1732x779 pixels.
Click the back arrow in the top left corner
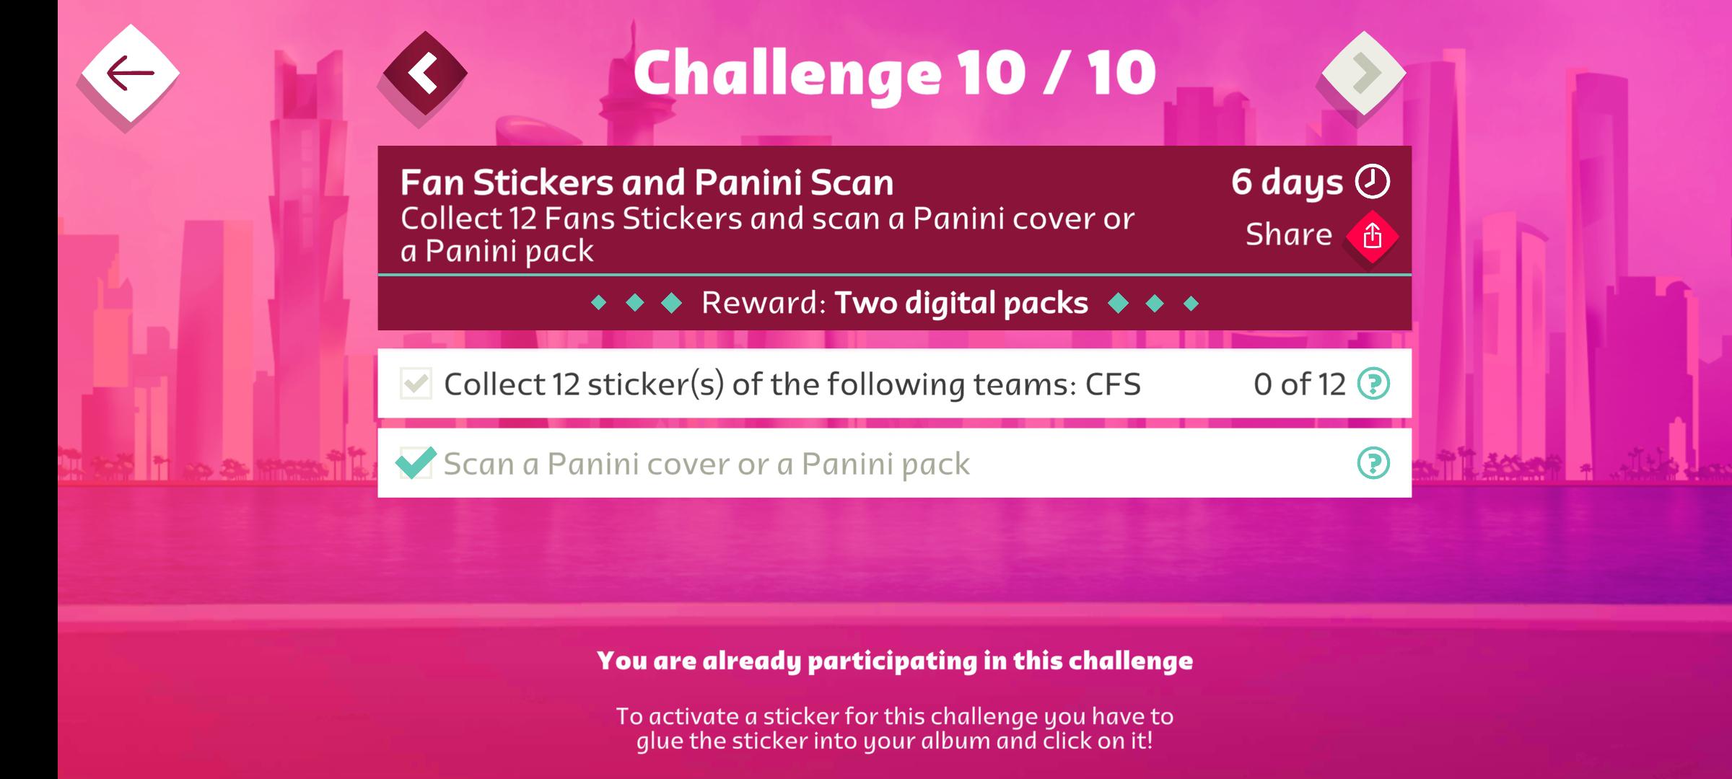131,71
